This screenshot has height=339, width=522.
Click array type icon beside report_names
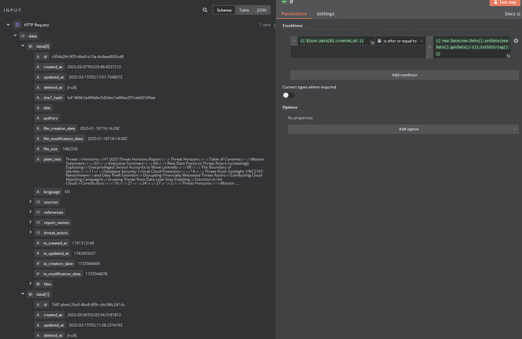38,222
